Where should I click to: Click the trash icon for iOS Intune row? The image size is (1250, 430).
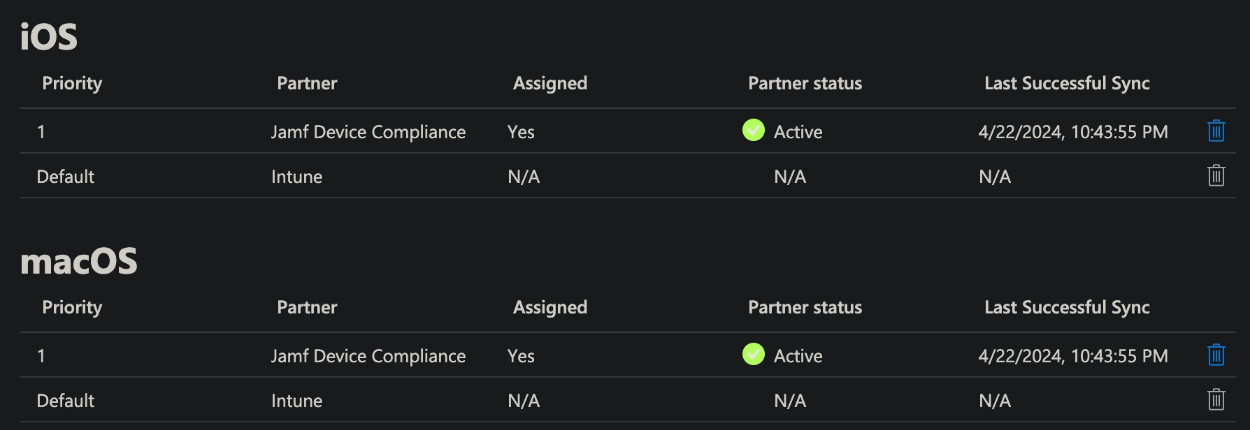(1216, 175)
